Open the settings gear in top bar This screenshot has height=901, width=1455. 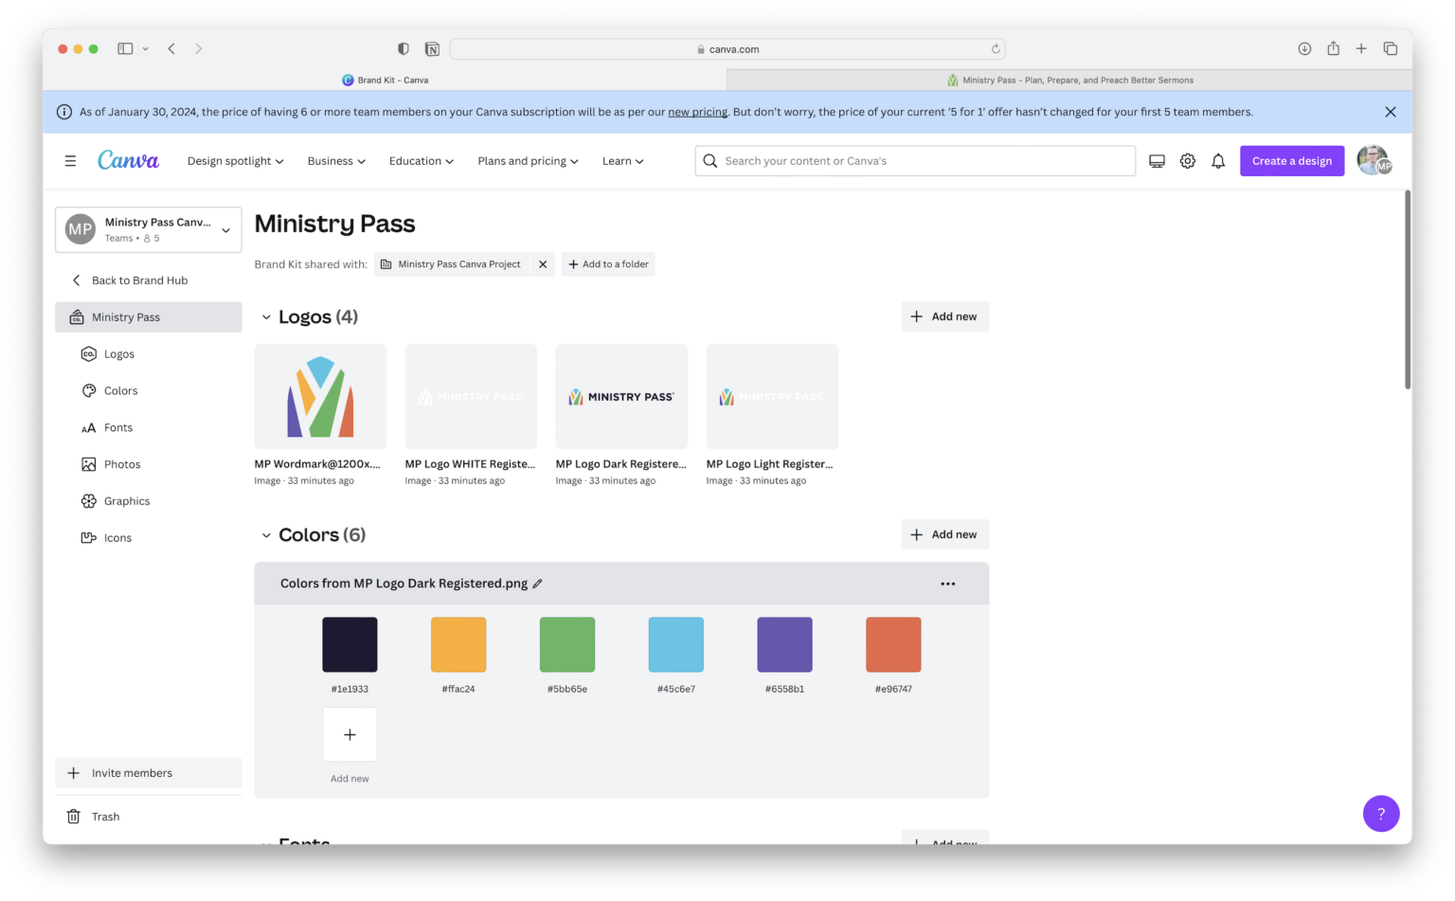(1188, 160)
